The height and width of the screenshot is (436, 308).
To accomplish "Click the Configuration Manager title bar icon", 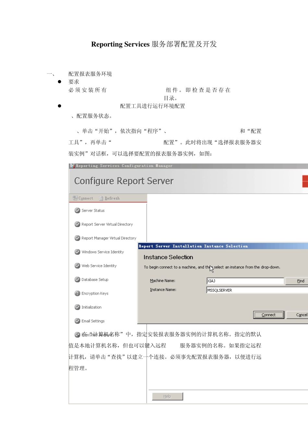I will click(72, 166).
